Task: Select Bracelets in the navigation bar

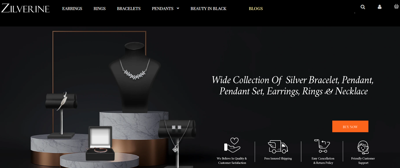Action: point(129,8)
